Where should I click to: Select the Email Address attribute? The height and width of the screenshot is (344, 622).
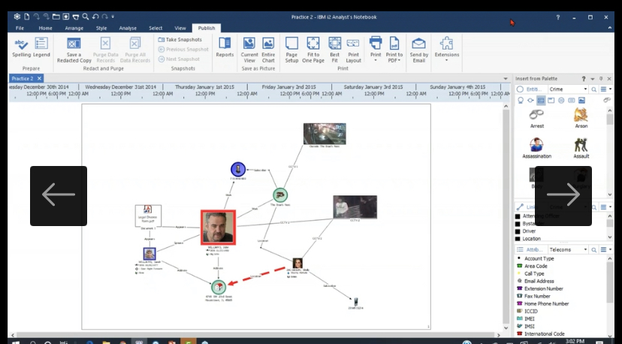[x=539, y=281]
